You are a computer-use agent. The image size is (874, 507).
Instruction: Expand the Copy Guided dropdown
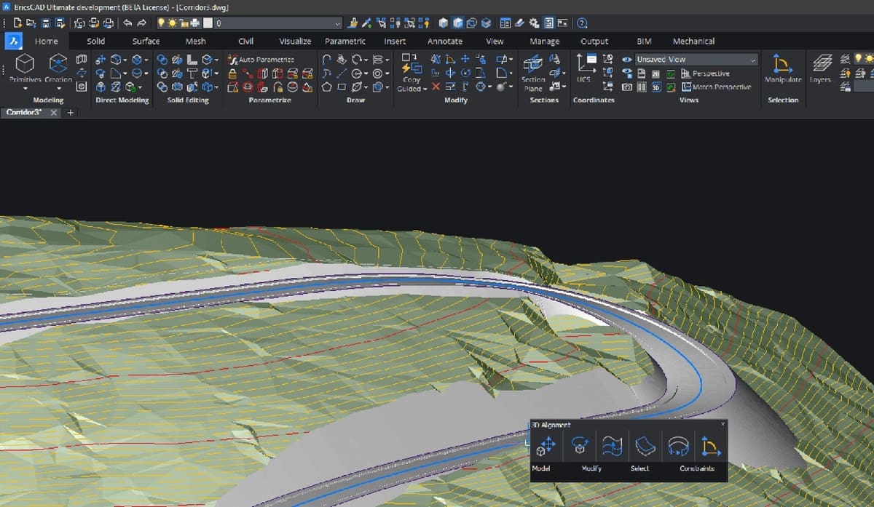[425, 89]
